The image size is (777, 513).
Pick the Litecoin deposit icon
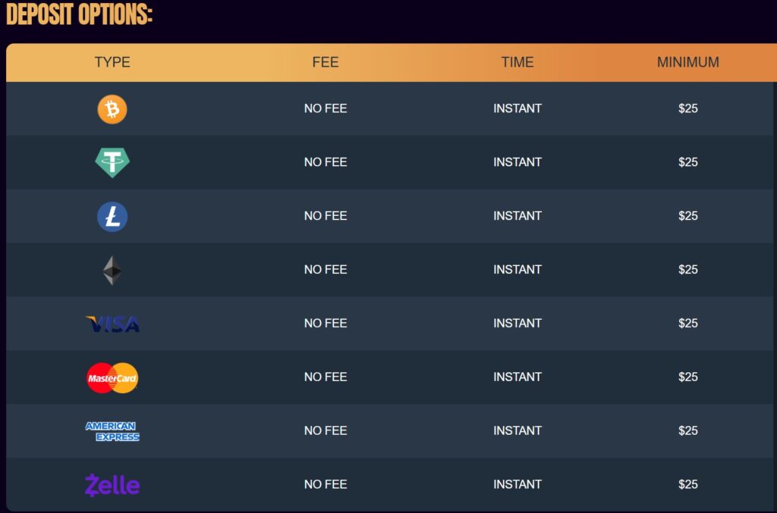112,217
